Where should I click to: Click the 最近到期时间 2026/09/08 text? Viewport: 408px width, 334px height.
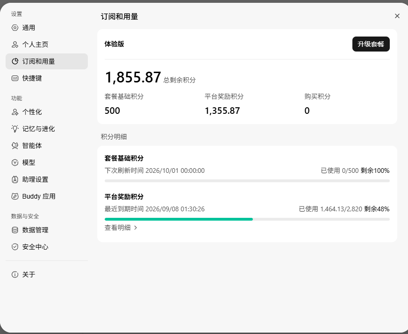[155, 209]
